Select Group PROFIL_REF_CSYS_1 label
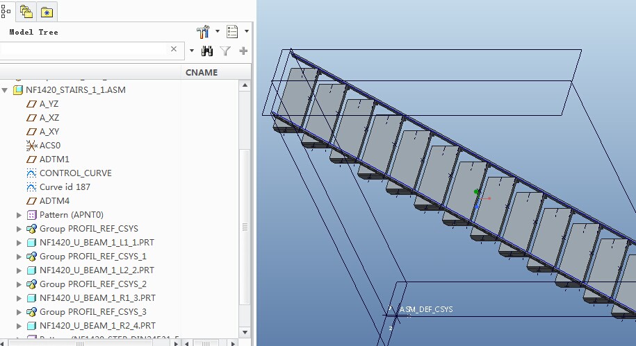This screenshot has width=636, height=346. tap(93, 256)
